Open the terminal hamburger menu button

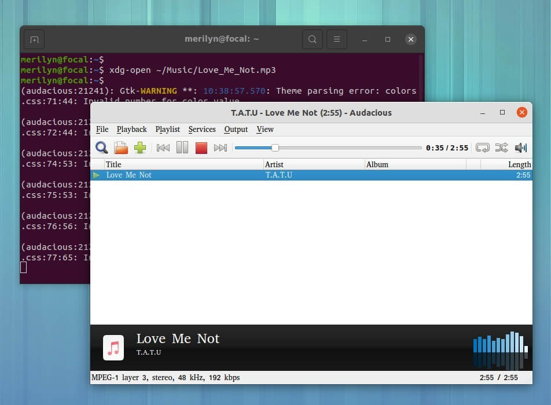(337, 39)
